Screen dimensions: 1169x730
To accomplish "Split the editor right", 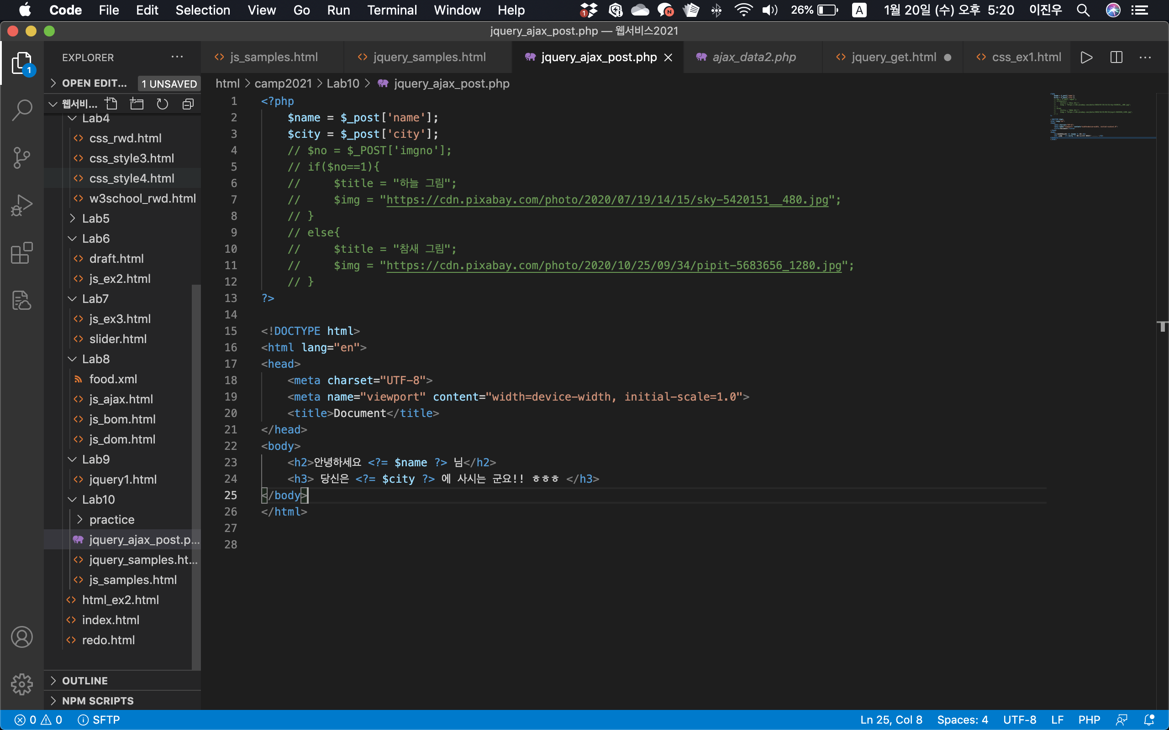I will click(1116, 57).
